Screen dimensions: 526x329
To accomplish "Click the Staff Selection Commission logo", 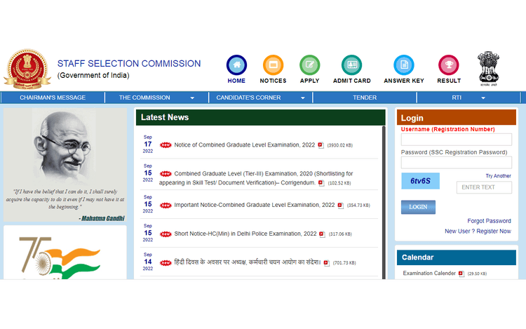I will pyautogui.click(x=28, y=69).
